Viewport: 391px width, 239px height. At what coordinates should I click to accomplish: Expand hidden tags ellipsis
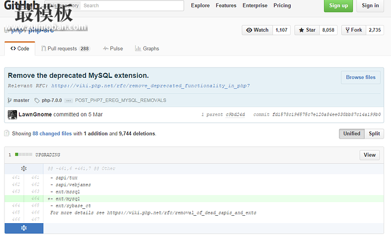tap(69, 100)
